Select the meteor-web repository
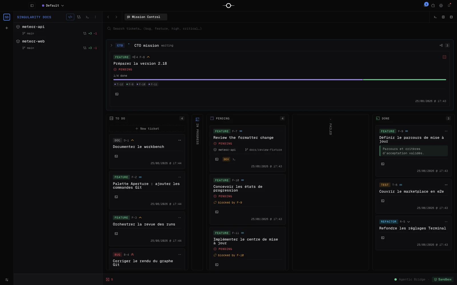Image resolution: width=457 pixels, height=285 pixels. click(58, 41)
